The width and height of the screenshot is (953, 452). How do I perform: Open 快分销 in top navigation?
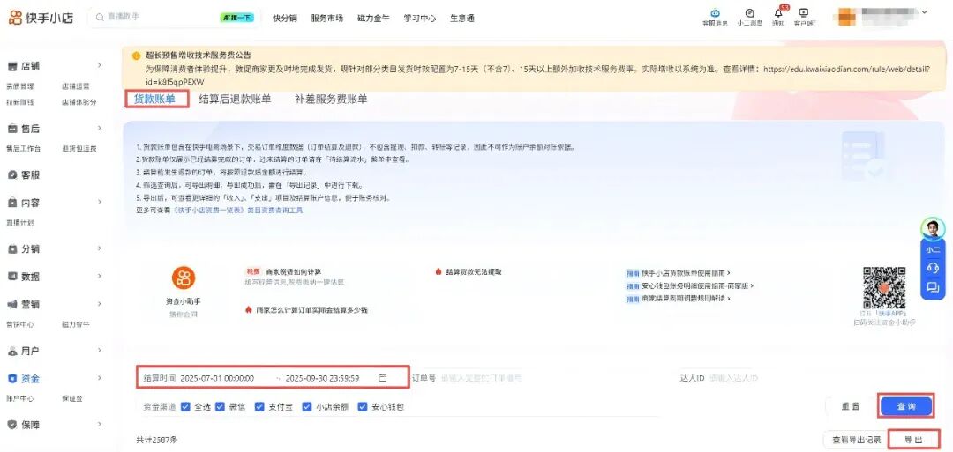tap(284, 19)
